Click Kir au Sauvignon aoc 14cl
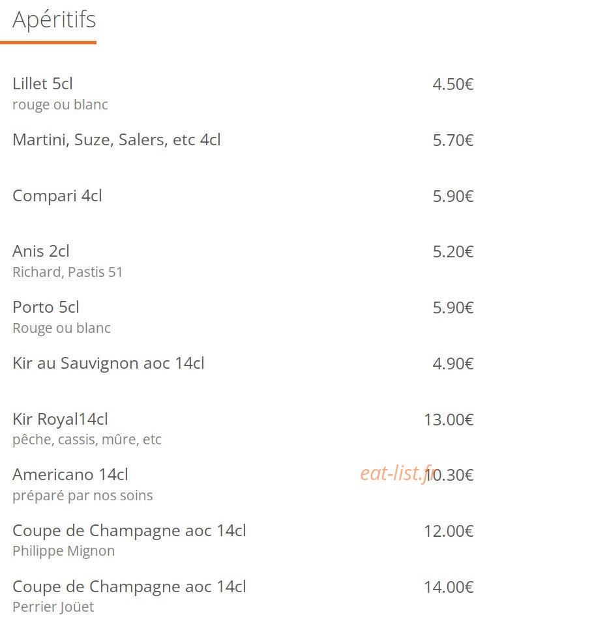Screen dimensions: 592x628 coord(108,364)
